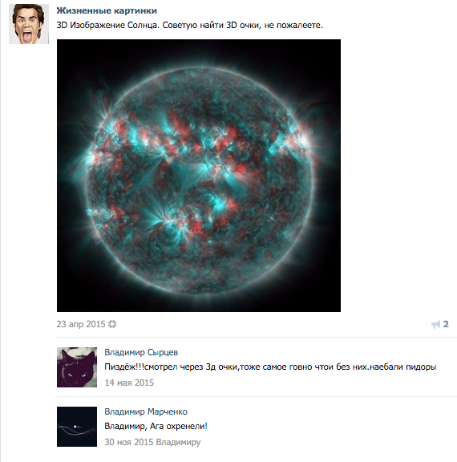Open comment permalink dated 30 ноя 2015
Screen dimensions: 457x462
coord(129,442)
